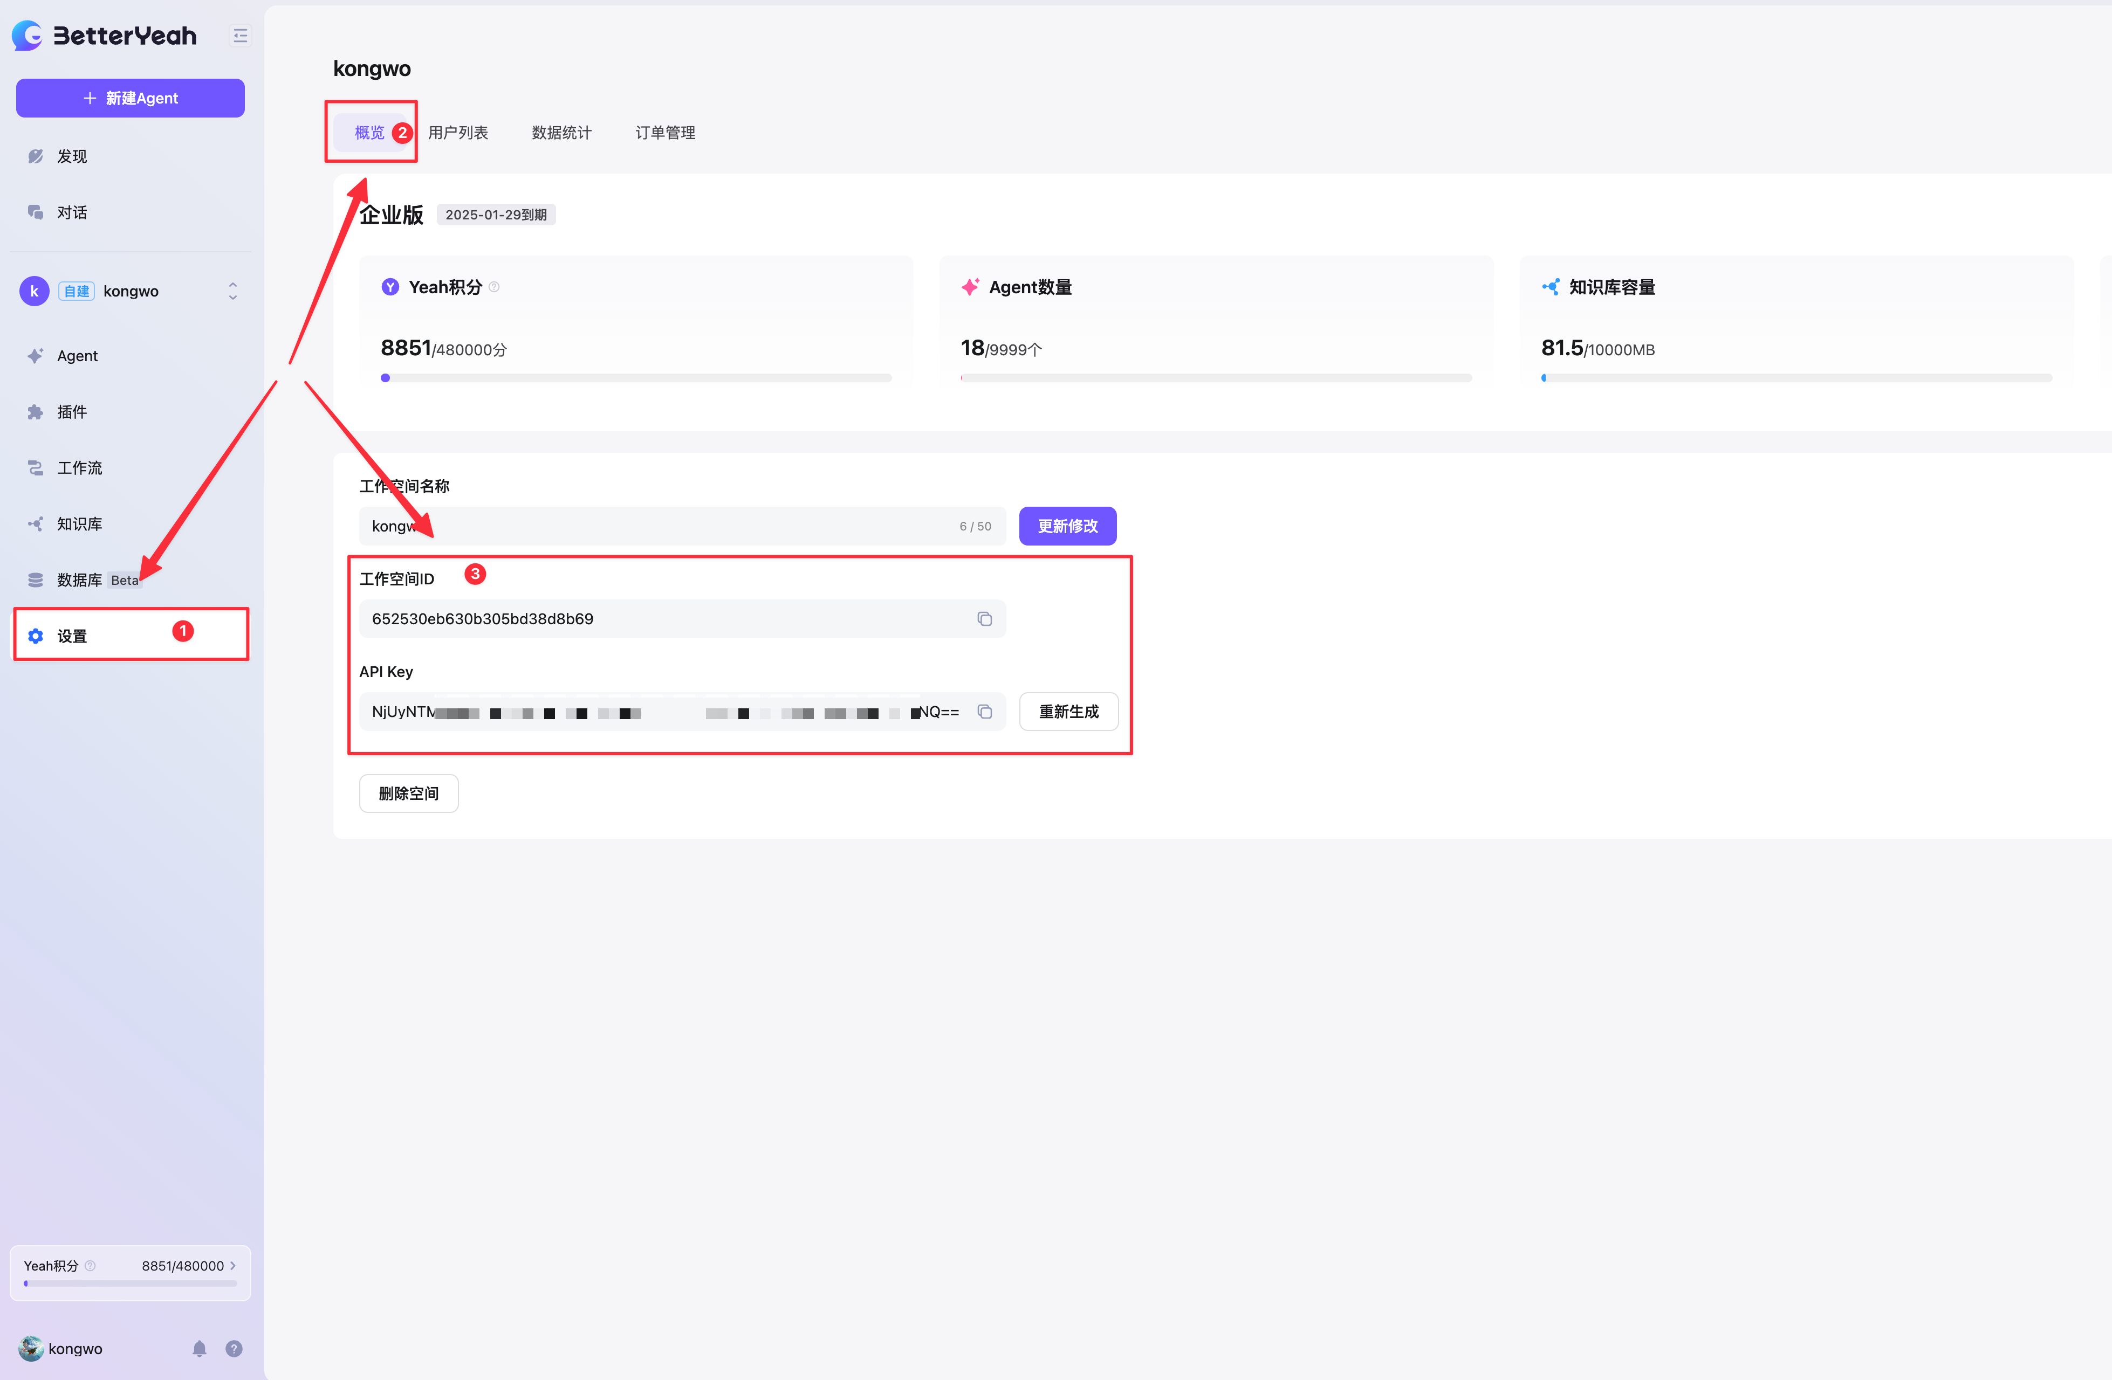Click the blue nodes icon in 知识库容量 card

pyautogui.click(x=1550, y=286)
